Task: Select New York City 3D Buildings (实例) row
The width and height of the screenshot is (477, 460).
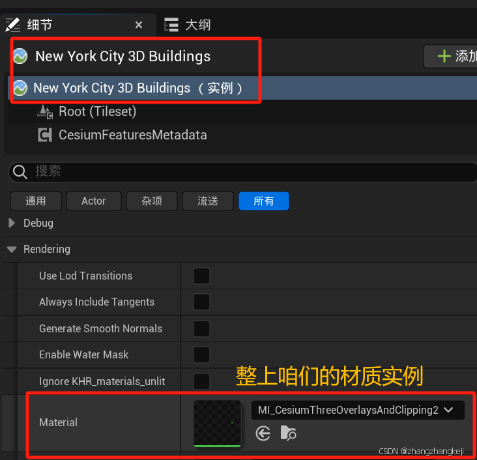Action: pyautogui.click(x=242, y=88)
